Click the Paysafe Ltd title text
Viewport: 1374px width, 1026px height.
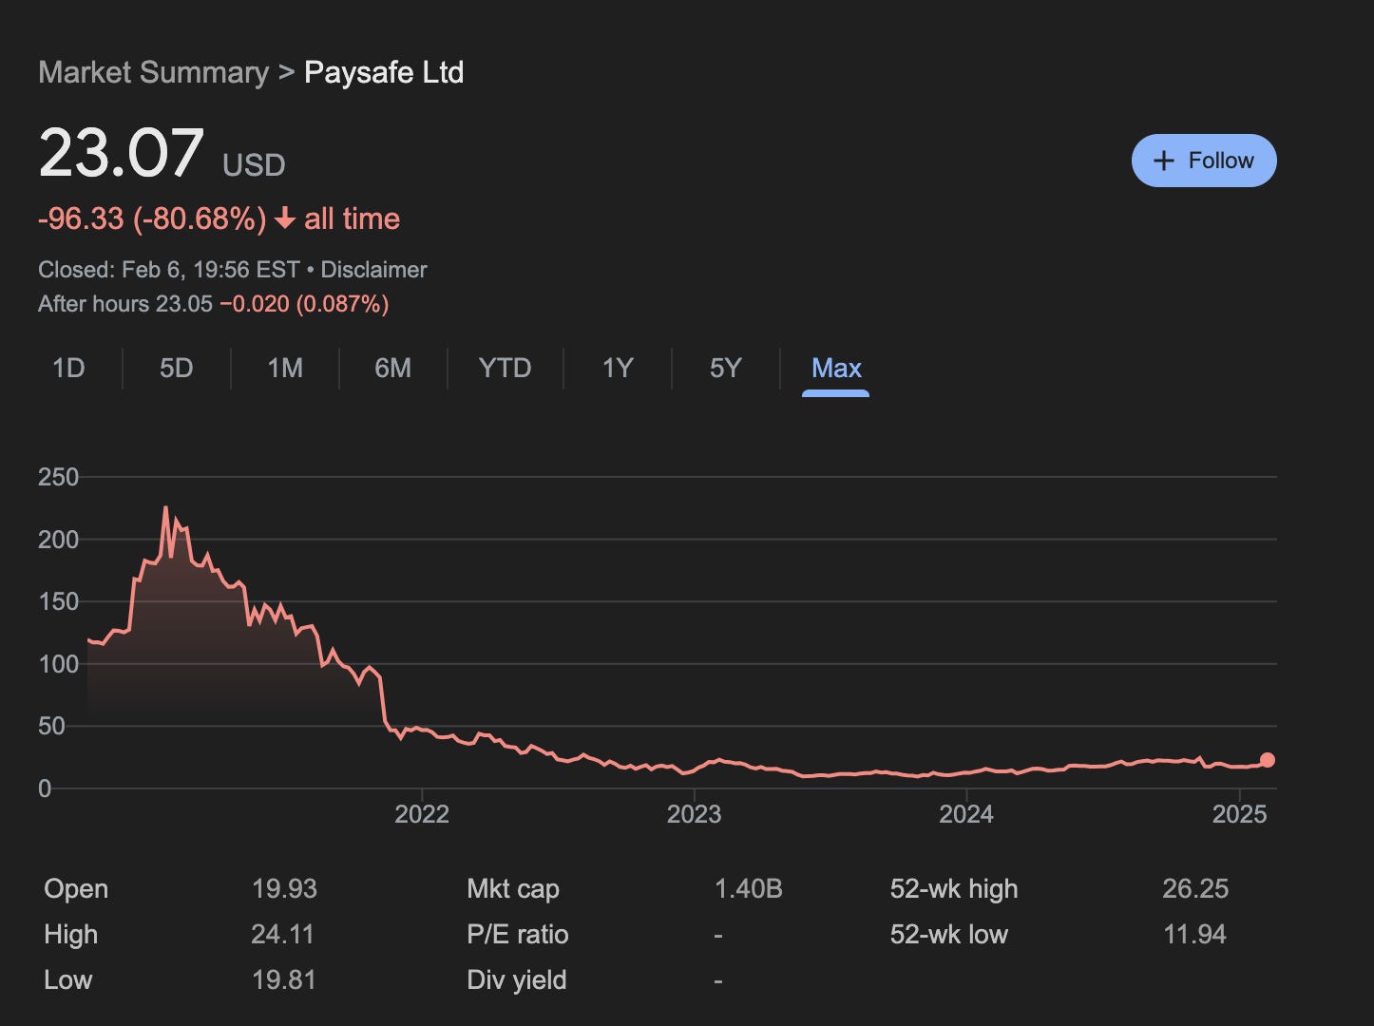coord(384,73)
